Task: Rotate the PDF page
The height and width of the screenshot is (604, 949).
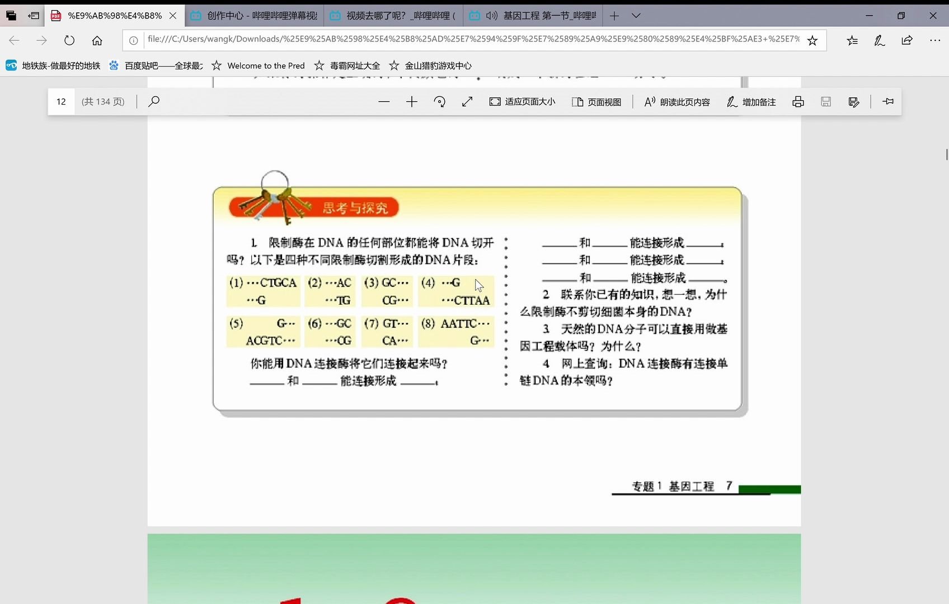Action: [x=440, y=101]
